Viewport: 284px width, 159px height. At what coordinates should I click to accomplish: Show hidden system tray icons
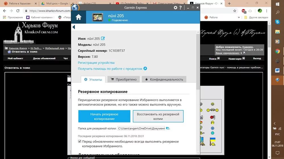[x=275, y=123]
